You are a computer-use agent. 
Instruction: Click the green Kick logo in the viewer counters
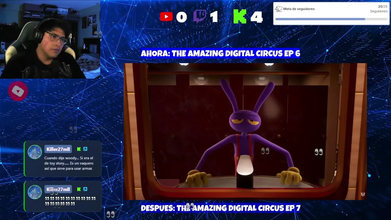(240, 16)
